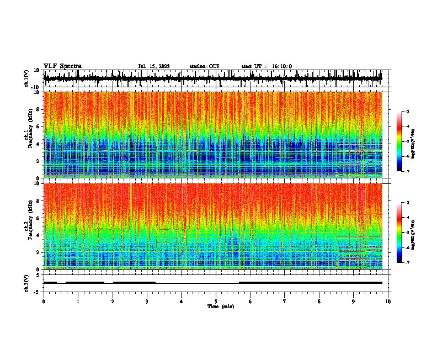This screenshot has width=437, height=338.
Task: Click time axis tick label "10"
Action: coord(388,302)
